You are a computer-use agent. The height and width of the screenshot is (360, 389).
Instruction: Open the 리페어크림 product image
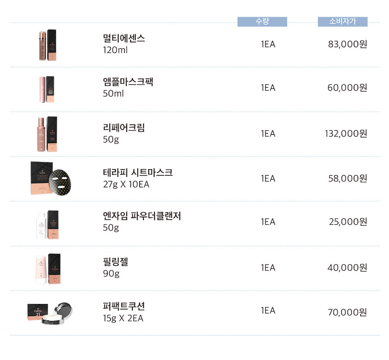47,134
